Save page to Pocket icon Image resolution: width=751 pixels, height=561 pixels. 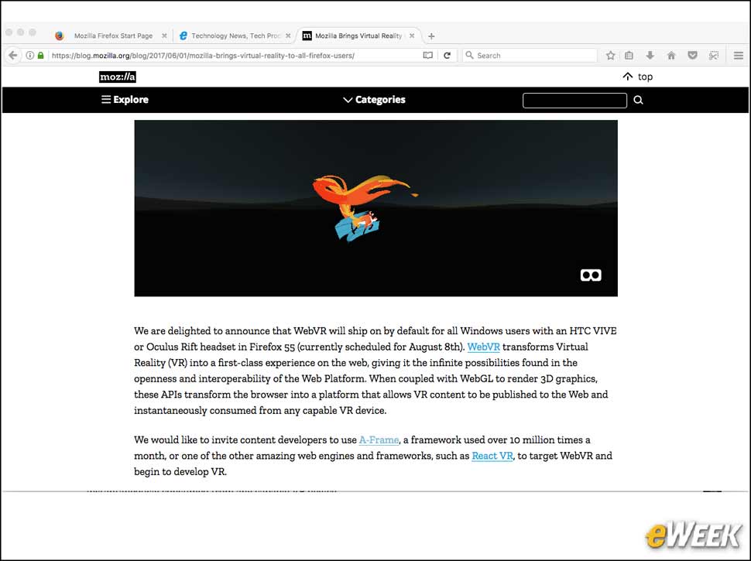692,56
